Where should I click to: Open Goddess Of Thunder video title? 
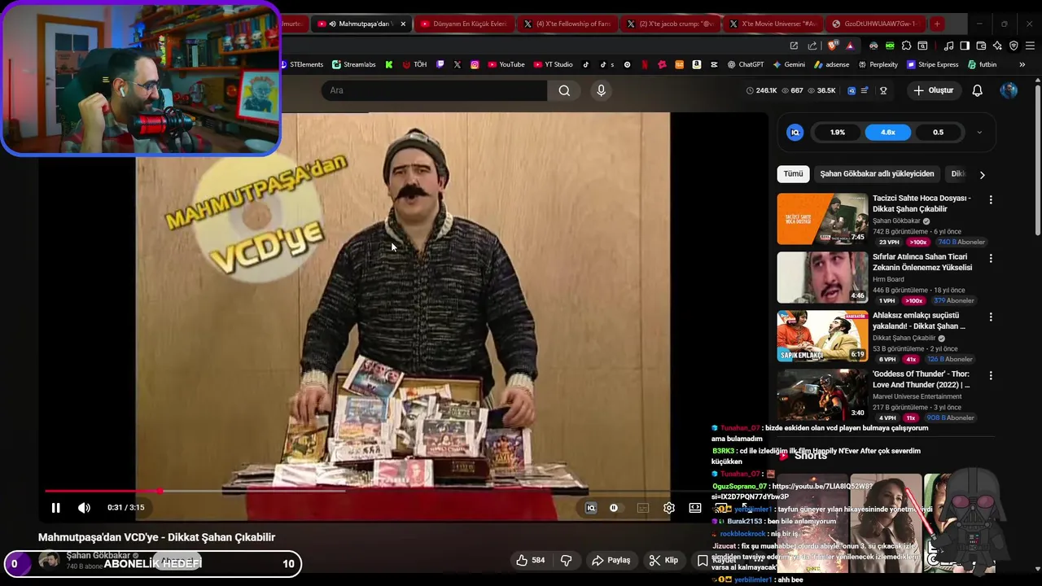(922, 379)
